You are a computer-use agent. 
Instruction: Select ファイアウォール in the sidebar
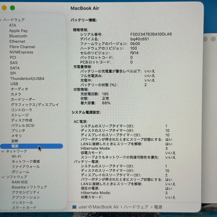tap(26, 167)
